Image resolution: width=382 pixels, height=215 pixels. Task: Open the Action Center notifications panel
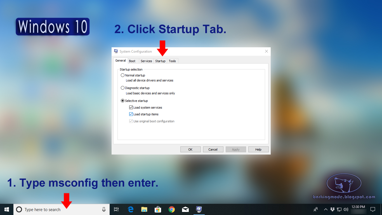372,209
